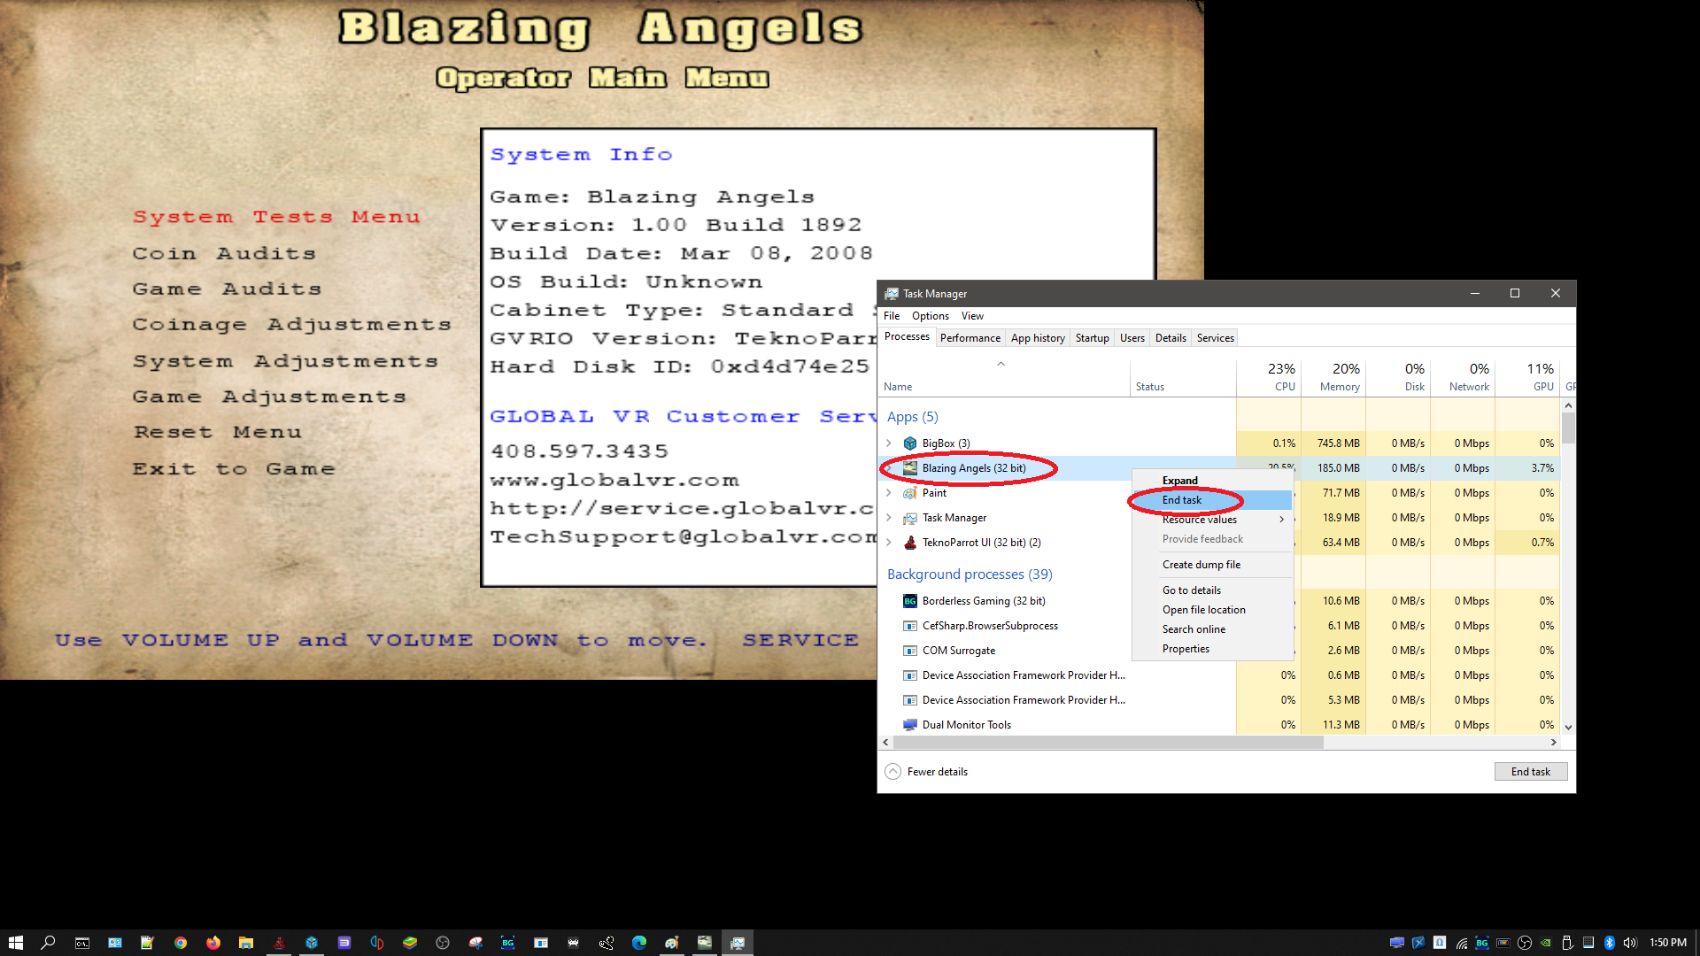
Task: Expand the TeknoParrot UI process group
Action: pos(889,543)
